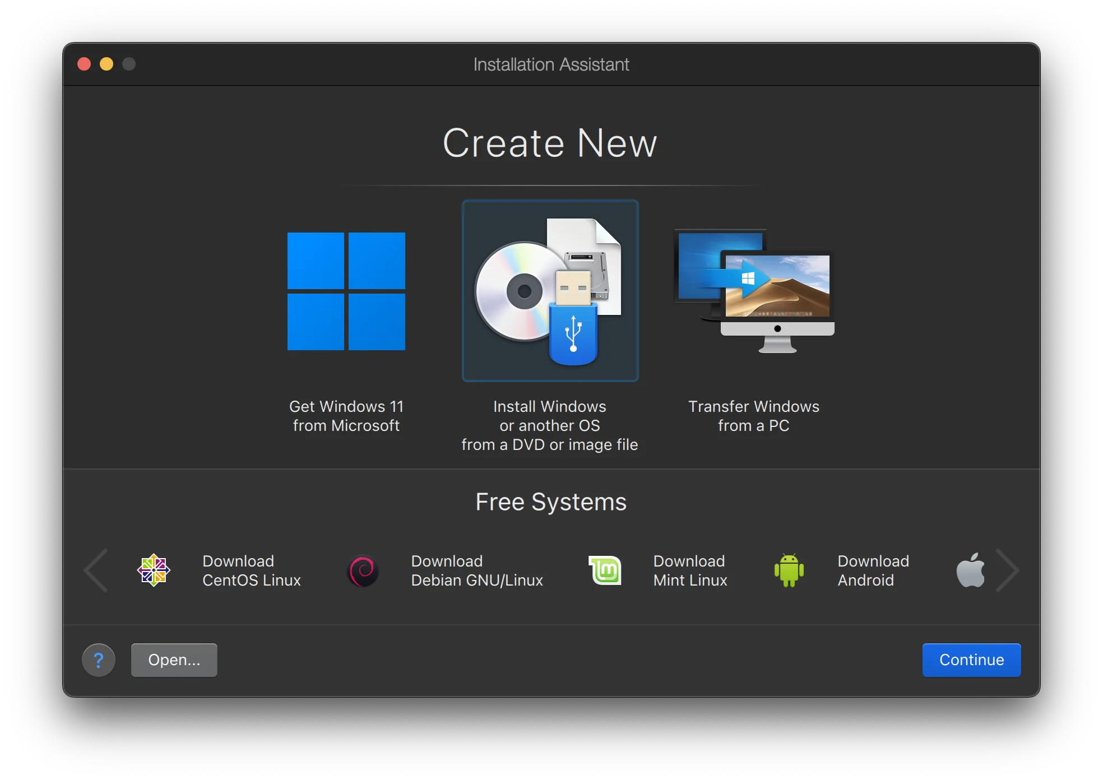The height and width of the screenshot is (780, 1103).
Task: Open help with the question mark button
Action: click(99, 660)
